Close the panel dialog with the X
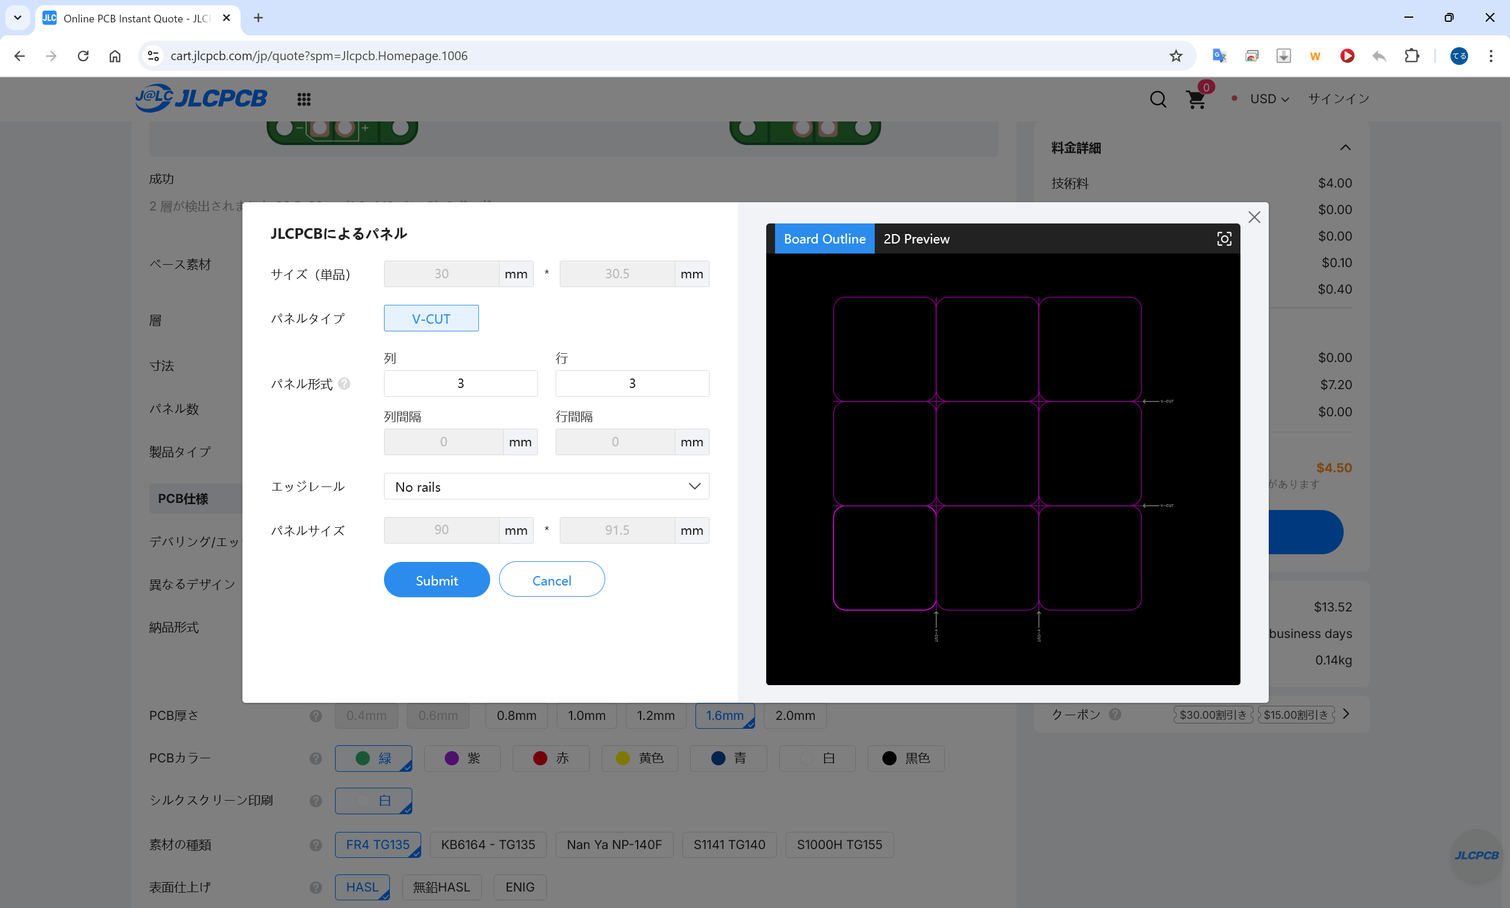Screen dimensions: 1510x908 [1253, 217]
